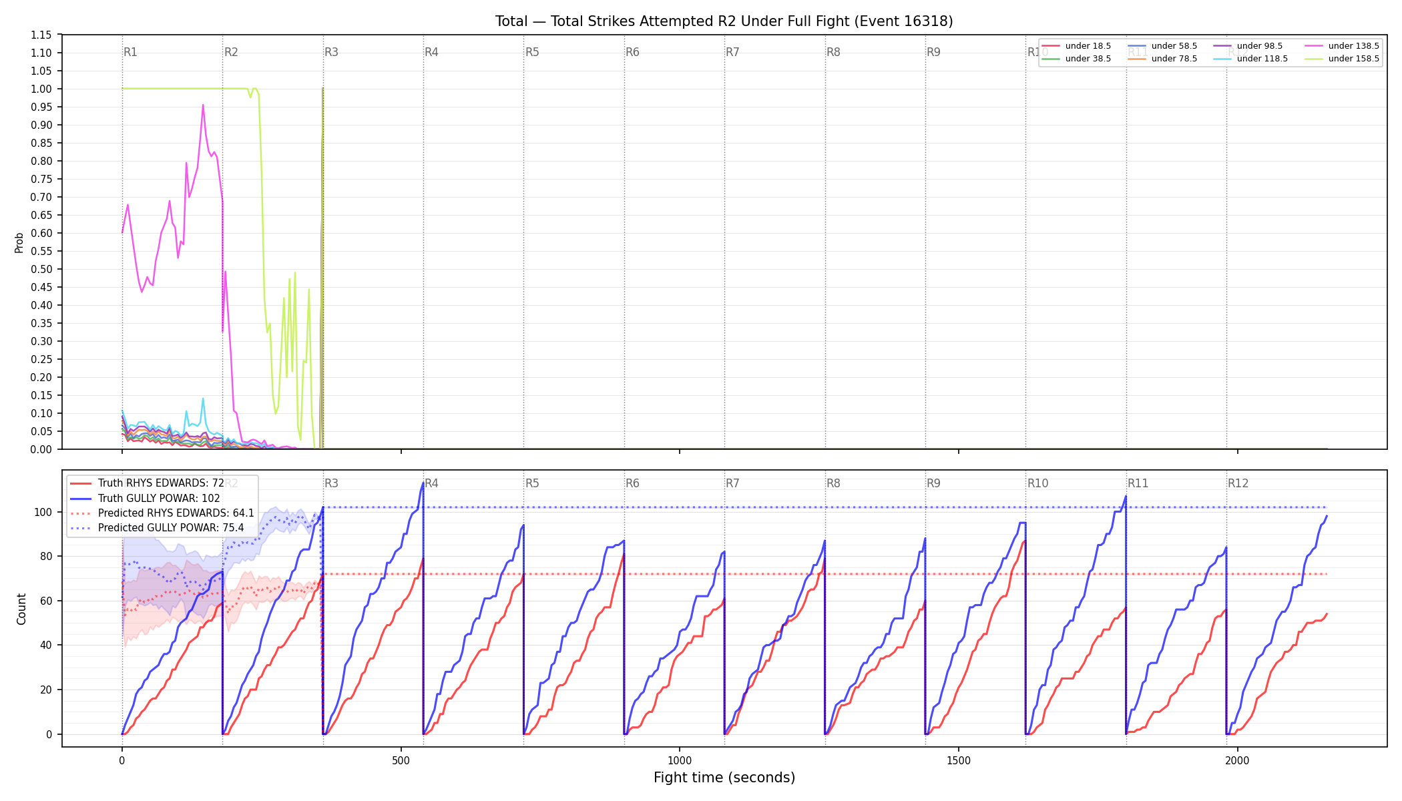
Task: Click the R9 round label in bottom chart
Action: coord(933,483)
